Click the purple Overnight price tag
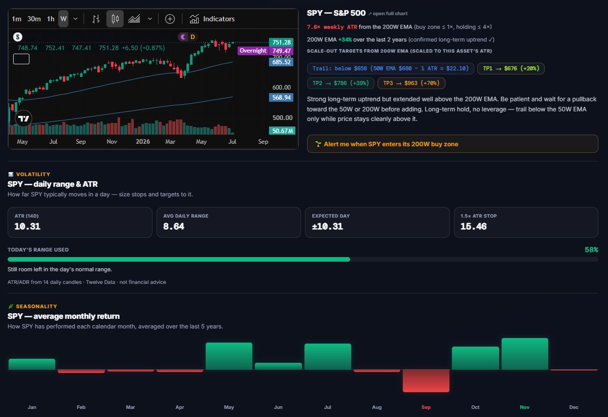Viewport: 608px width, 417px height. coord(253,51)
